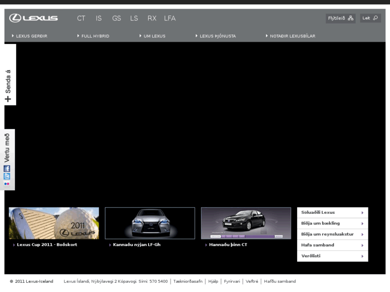Open Tækniorðasafn footer link

pyautogui.click(x=188, y=281)
